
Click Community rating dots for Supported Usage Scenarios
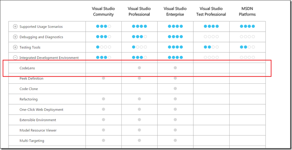103,26
